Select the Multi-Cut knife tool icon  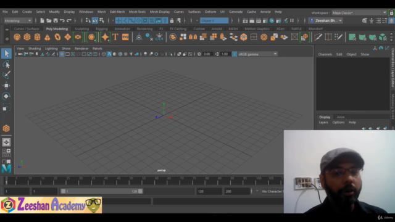(318, 37)
